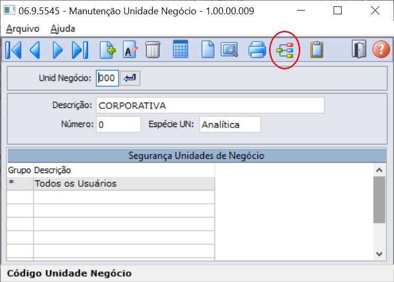
Task: Click the application icon in the title bar
Action: pos(10,11)
